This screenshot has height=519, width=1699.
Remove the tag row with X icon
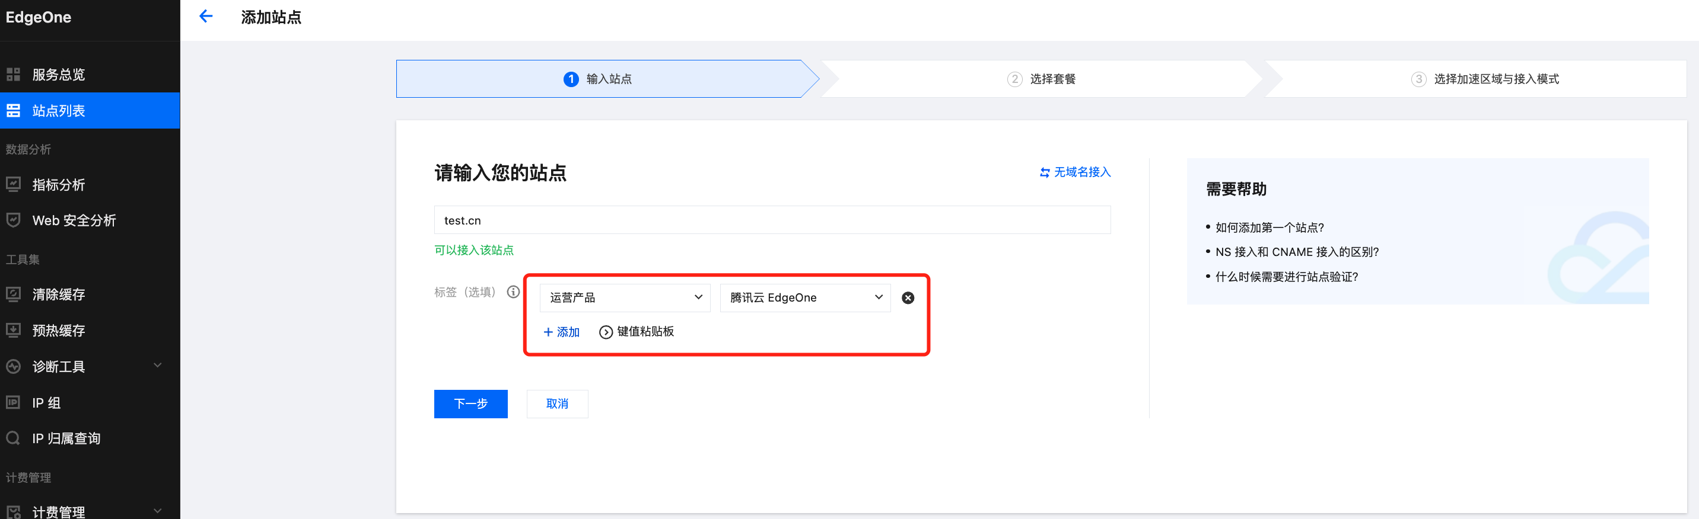[908, 297]
